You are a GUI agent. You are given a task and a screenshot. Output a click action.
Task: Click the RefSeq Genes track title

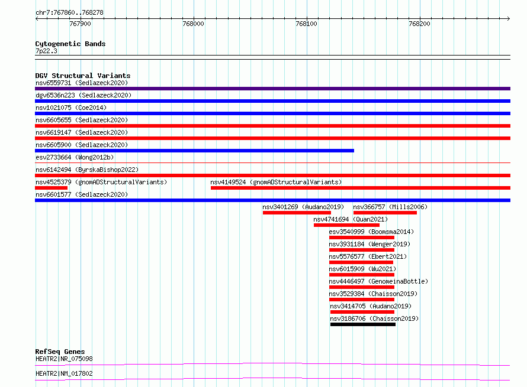pyautogui.click(x=60, y=352)
